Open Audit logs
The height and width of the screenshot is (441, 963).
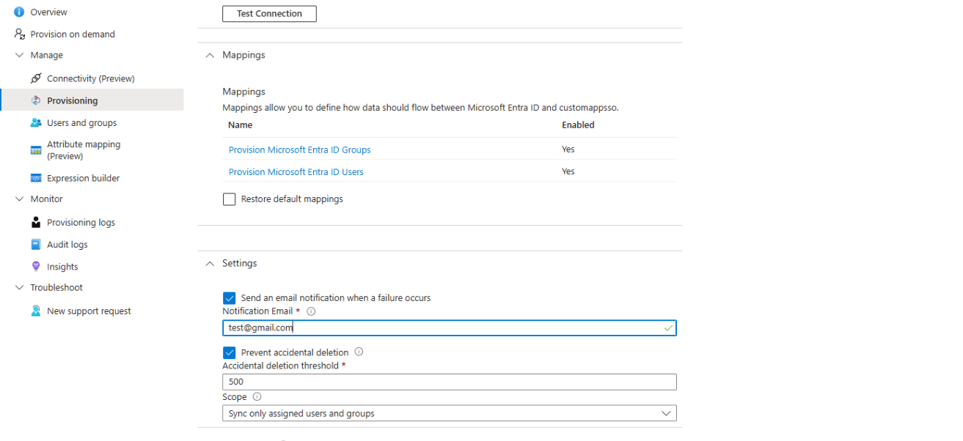point(67,245)
